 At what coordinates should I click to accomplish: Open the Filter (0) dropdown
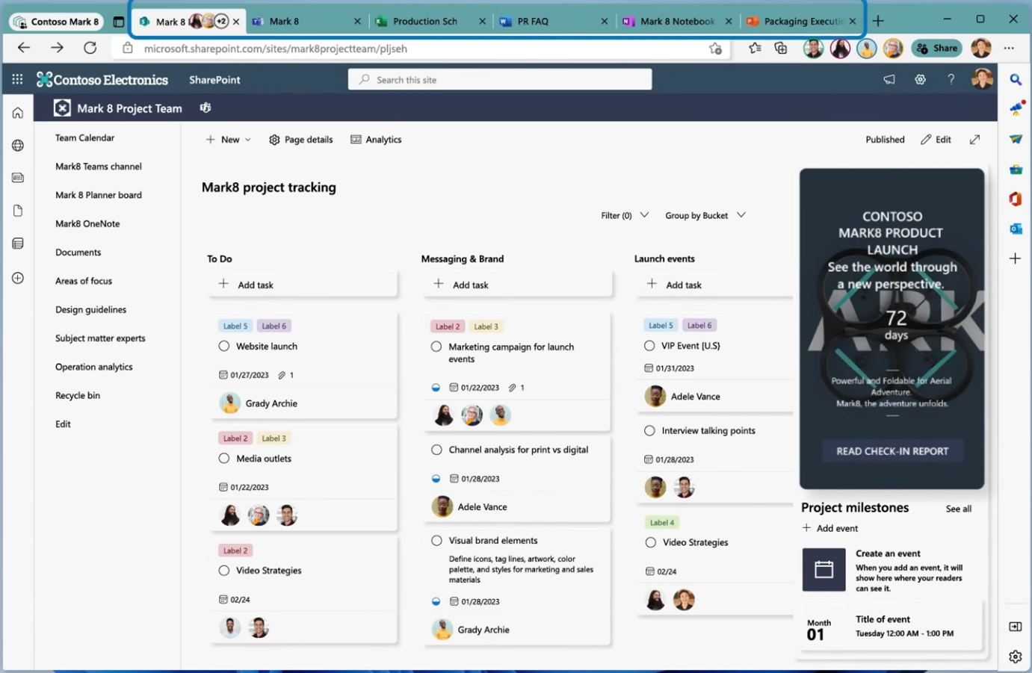tap(625, 215)
